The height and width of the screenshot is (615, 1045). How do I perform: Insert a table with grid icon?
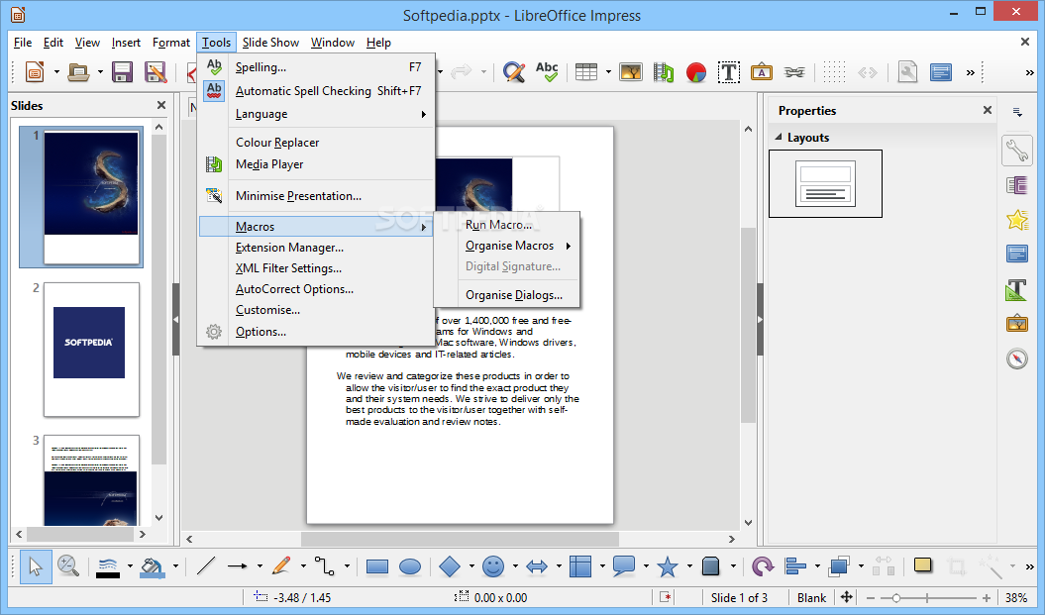585,72
